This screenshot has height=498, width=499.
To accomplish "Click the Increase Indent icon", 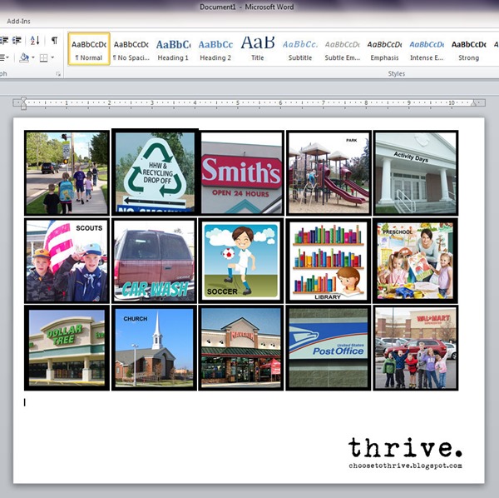I will coord(17,41).
